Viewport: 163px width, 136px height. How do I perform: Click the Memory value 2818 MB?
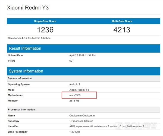[75, 101]
